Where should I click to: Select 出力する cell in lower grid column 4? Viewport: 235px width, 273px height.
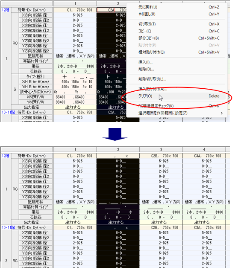[204, 222]
